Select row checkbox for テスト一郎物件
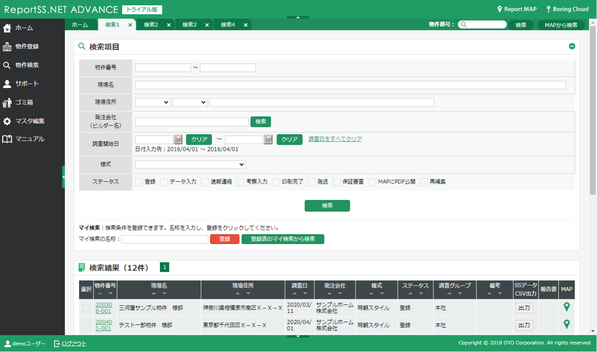 (x=86, y=325)
